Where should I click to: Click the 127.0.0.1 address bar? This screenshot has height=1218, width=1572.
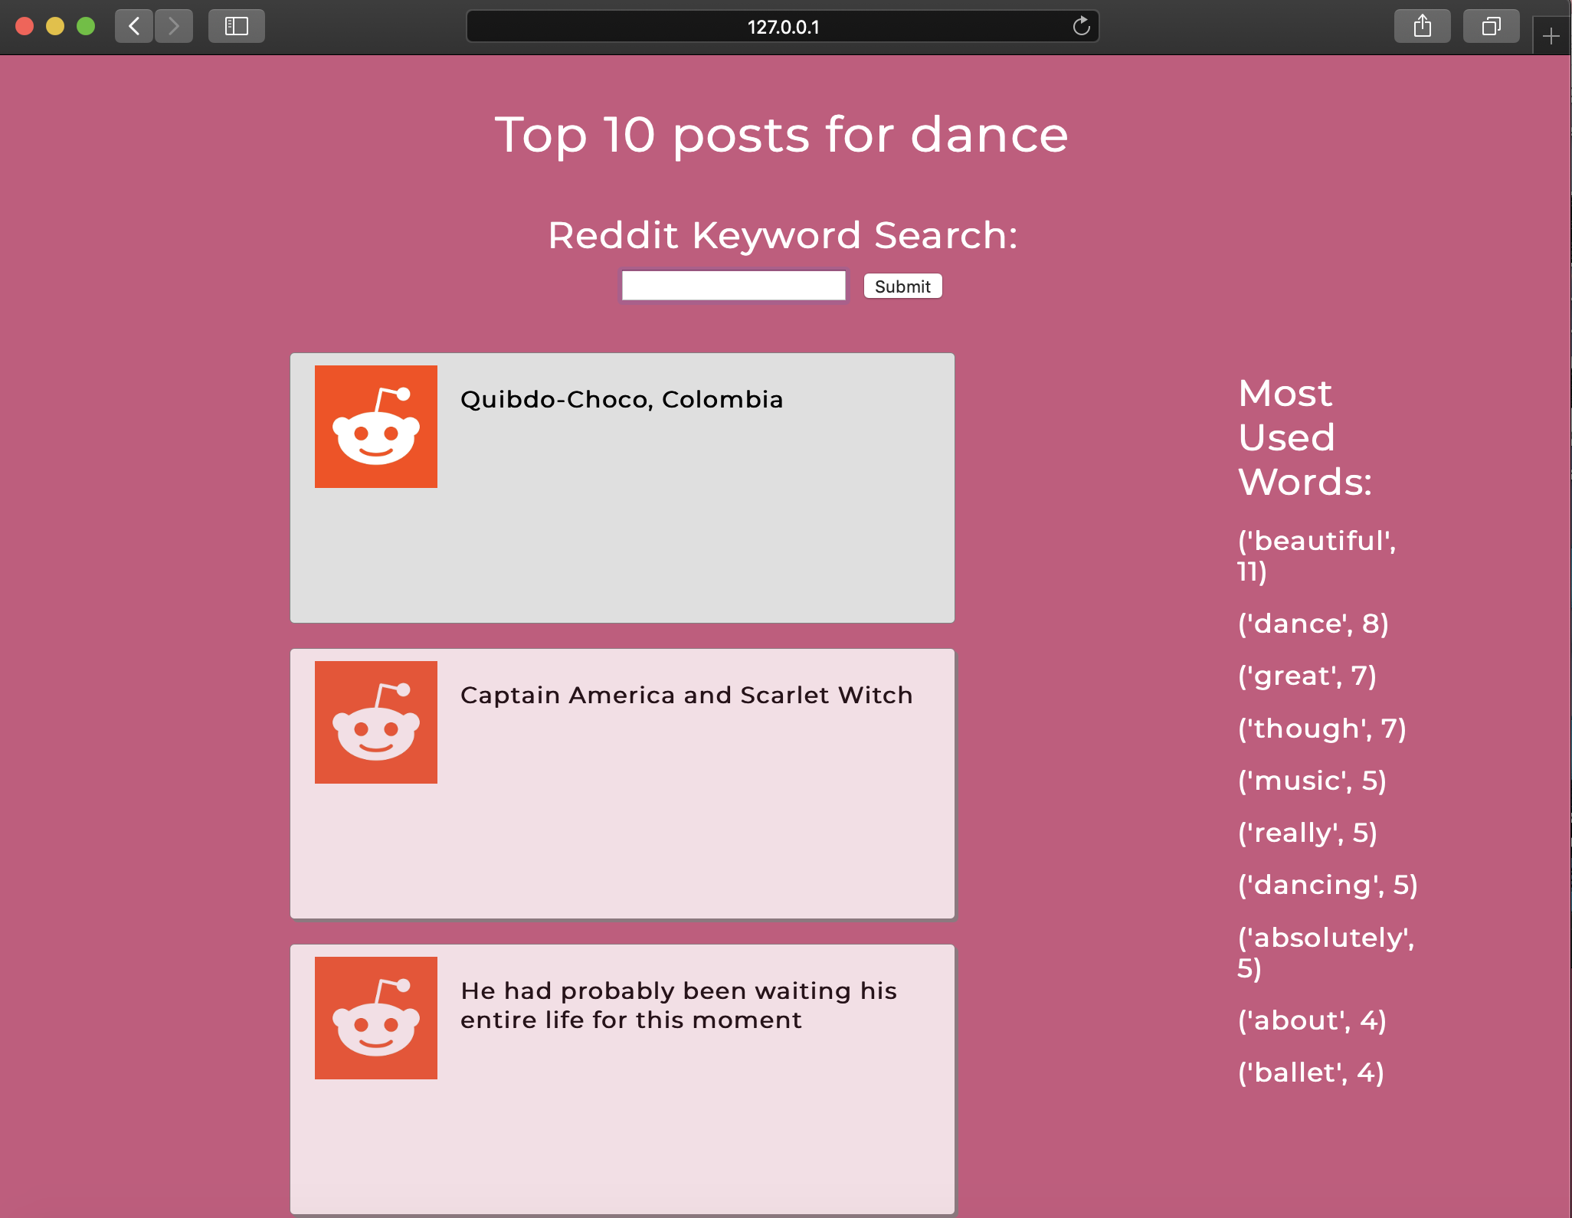(781, 27)
